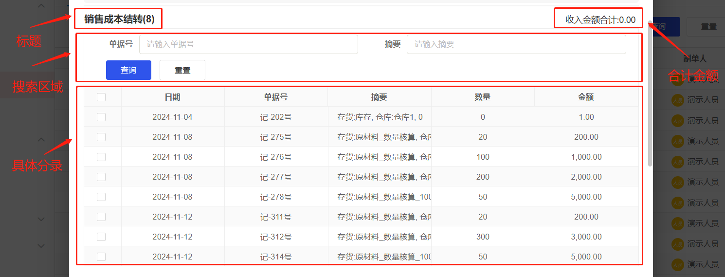Click the 金额 column header
The height and width of the screenshot is (277, 725).
click(586, 97)
